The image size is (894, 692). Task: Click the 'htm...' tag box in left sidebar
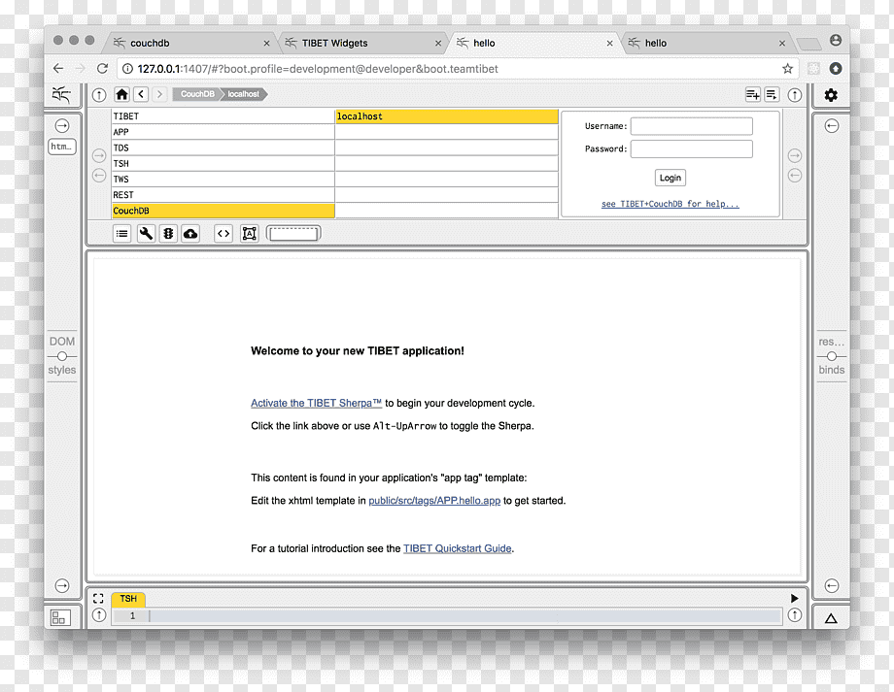point(62,147)
